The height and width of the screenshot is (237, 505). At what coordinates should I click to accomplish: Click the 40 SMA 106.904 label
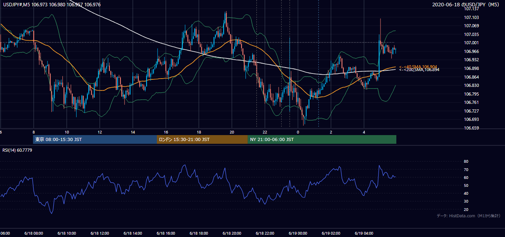(x=418, y=67)
